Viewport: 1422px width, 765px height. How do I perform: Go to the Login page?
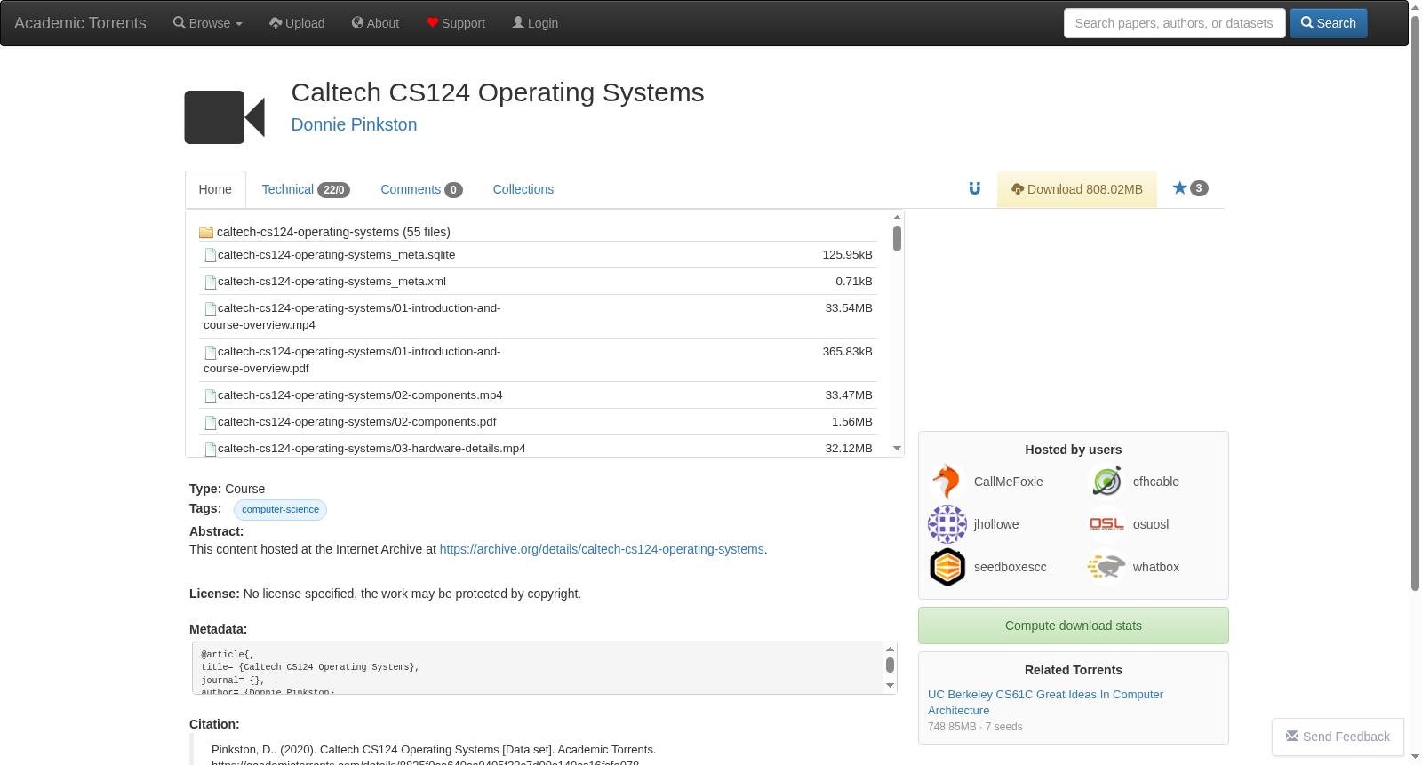535,23
